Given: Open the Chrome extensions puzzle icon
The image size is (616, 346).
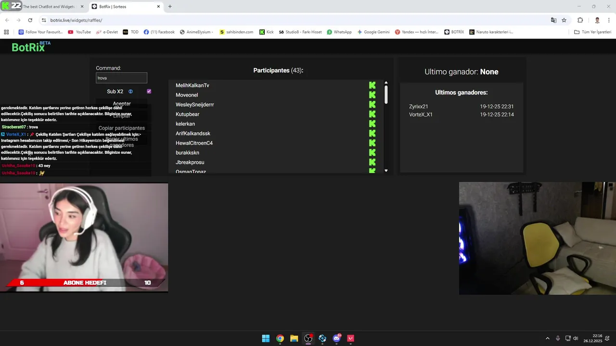Looking at the screenshot, I should coord(580,20).
